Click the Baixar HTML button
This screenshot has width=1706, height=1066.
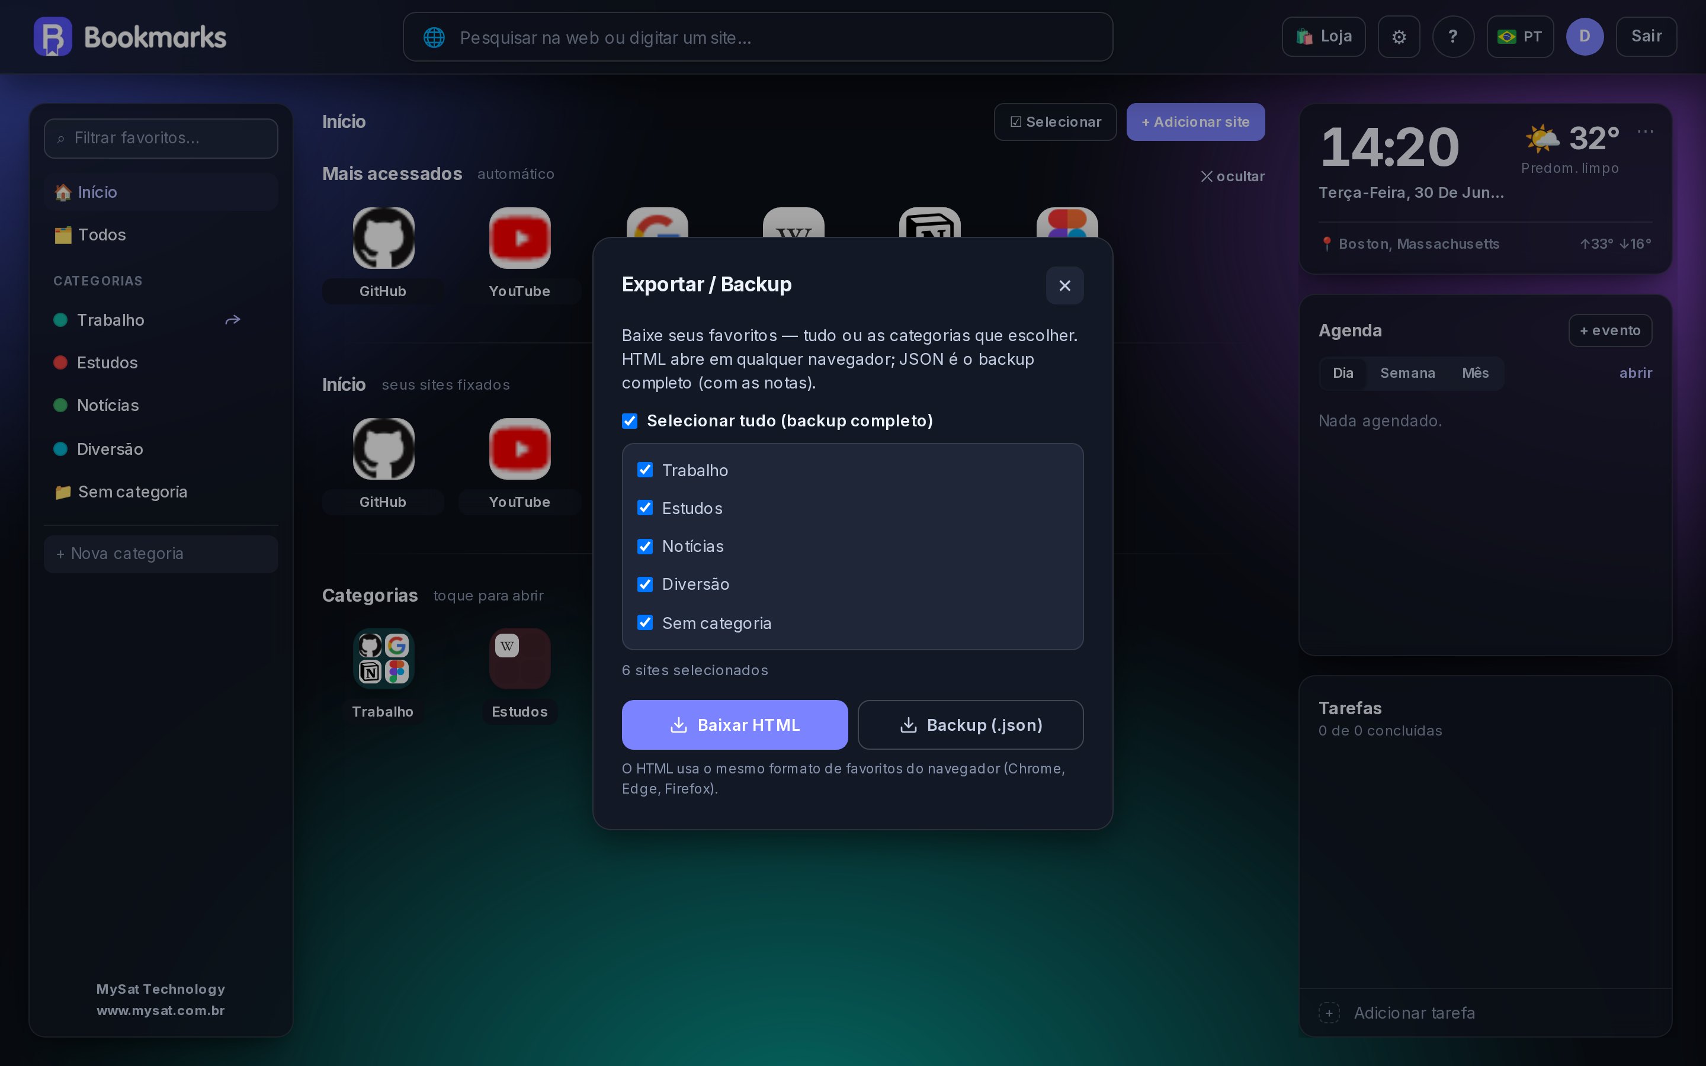click(735, 725)
